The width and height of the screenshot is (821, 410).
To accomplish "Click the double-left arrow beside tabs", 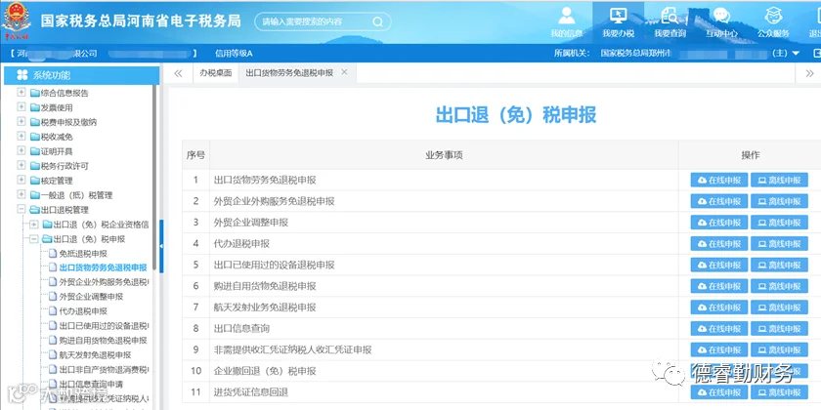I will [178, 73].
